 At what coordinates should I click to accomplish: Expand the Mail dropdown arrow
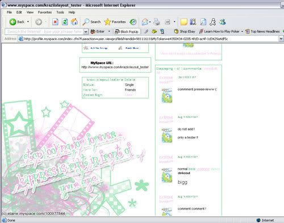tap(150, 22)
